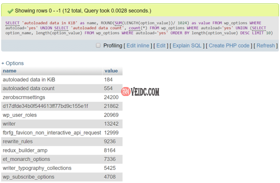The image size is (280, 183).
Task: Click the Edit link for the query
Action: pos(161,46)
